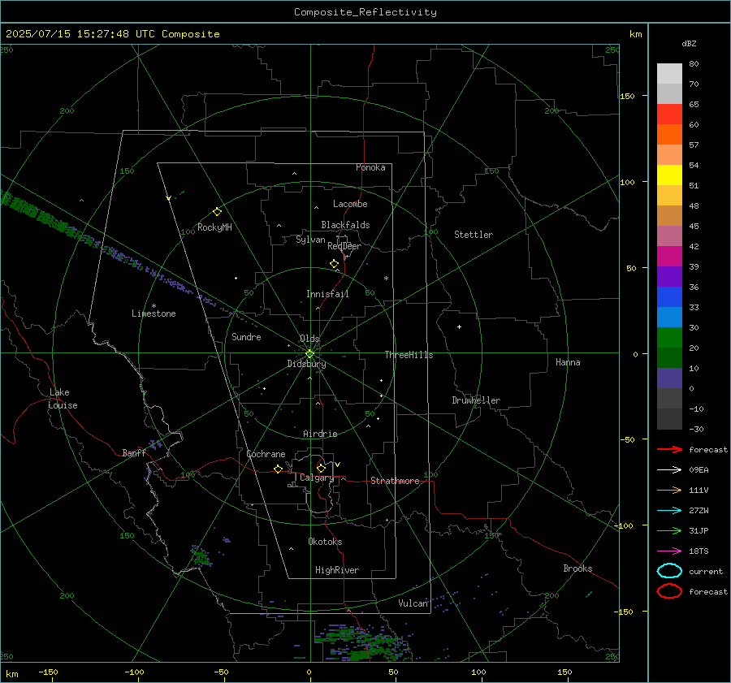Image resolution: width=731 pixels, height=683 pixels.
Task: Click the yellow diamond marker beside RockyMH
Action: coord(217,212)
